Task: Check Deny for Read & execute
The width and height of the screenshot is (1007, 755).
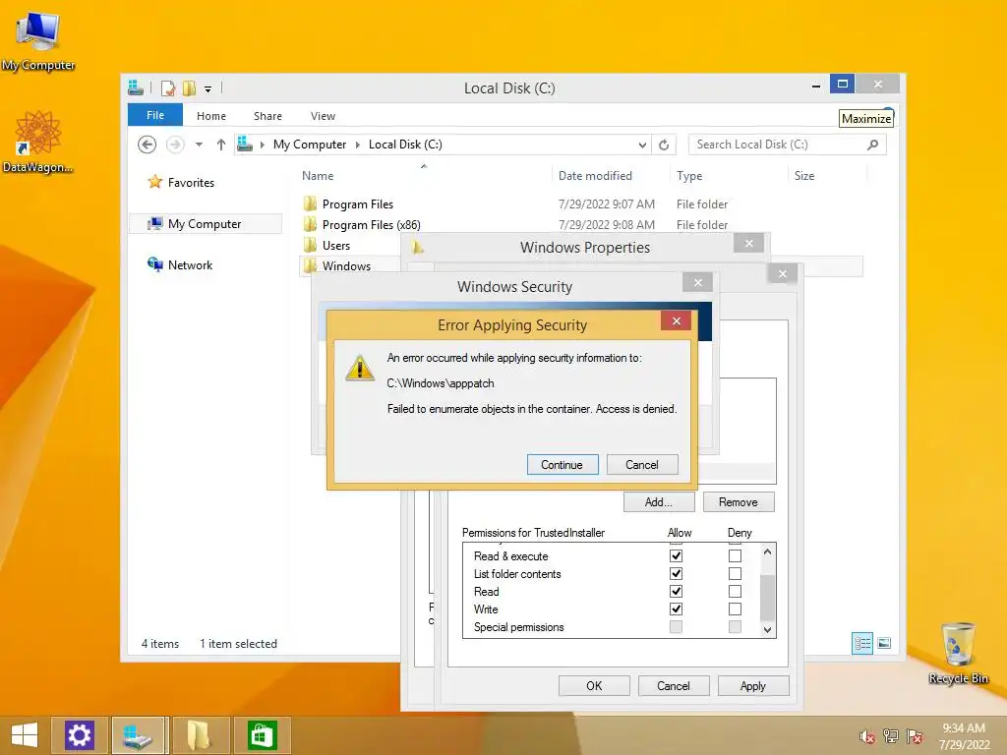Action: (x=735, y=556)
